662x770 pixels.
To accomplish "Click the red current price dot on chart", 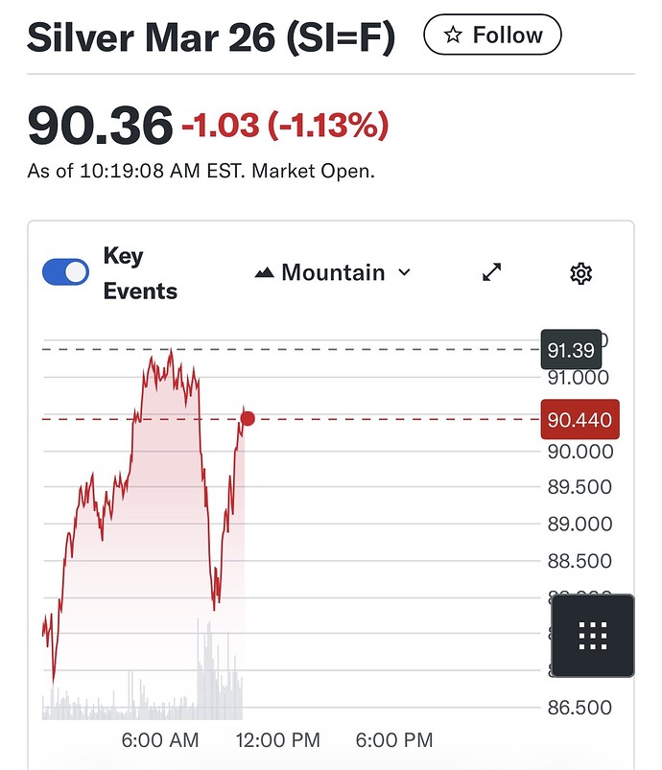I will click(x=248, y=418).
